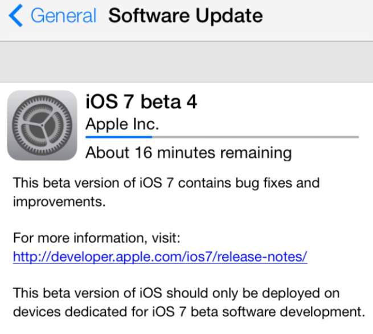The width and height of the screenshot is (373, 334).
Task: Tap the 'For more information, visit:' text
Action: [x=96, y=237]
